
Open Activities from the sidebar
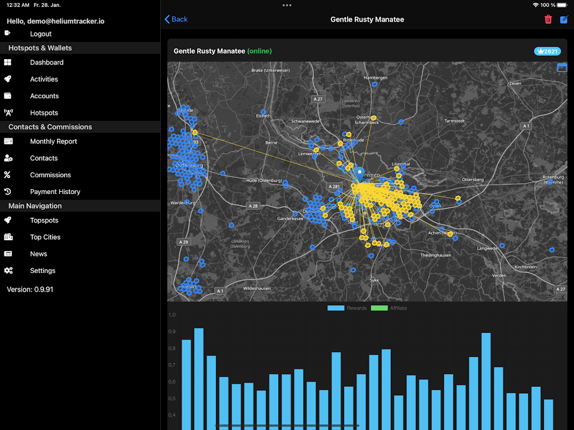pos(44,79)
